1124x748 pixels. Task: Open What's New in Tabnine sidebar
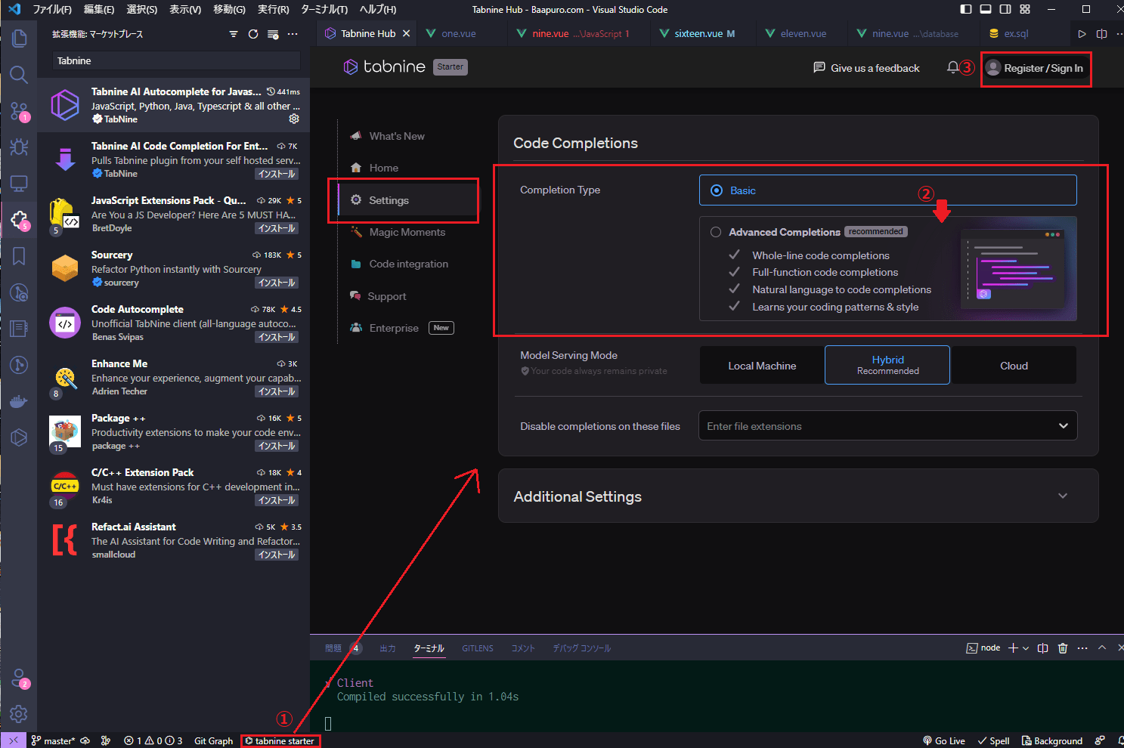tap(396, 136)
